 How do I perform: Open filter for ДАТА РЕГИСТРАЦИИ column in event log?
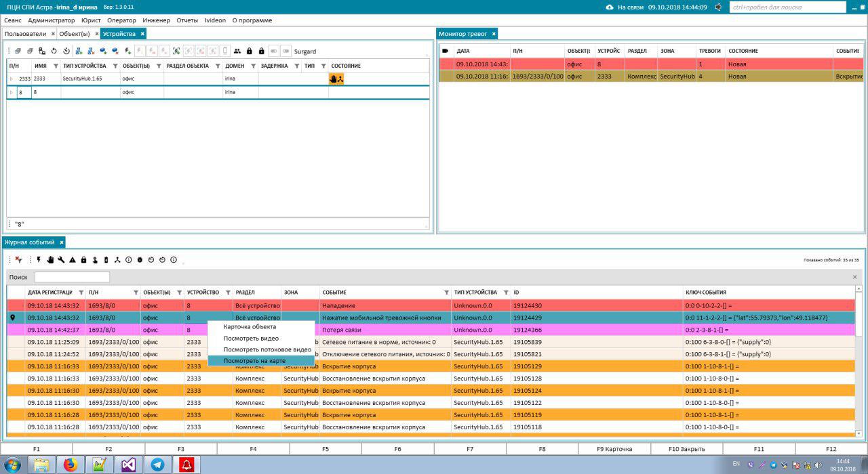[80, 293]
